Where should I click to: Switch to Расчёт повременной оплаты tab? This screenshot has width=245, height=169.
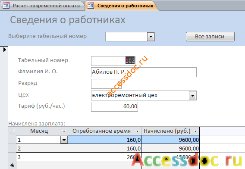pos(42,6)
